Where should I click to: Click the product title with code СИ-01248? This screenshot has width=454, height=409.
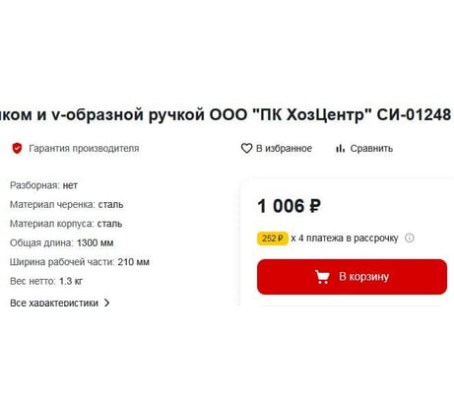click(x=226, y=115)
